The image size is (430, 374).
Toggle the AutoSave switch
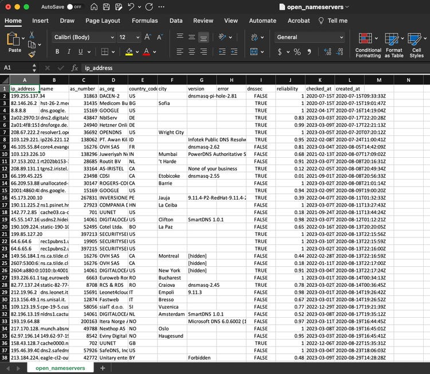click(x=75, y=7)
